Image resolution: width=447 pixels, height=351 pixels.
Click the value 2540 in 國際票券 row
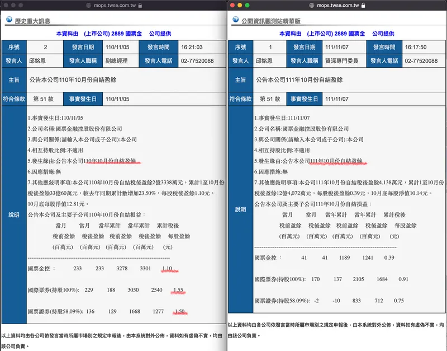pyautogui.click(x=157, y=290)
